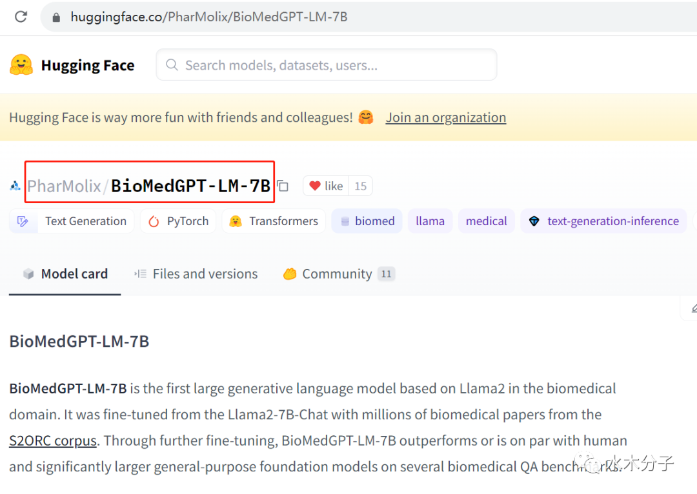Copy model name with the copy icon
This screenshot has height=494, width=697.
(x=283, y=186)
